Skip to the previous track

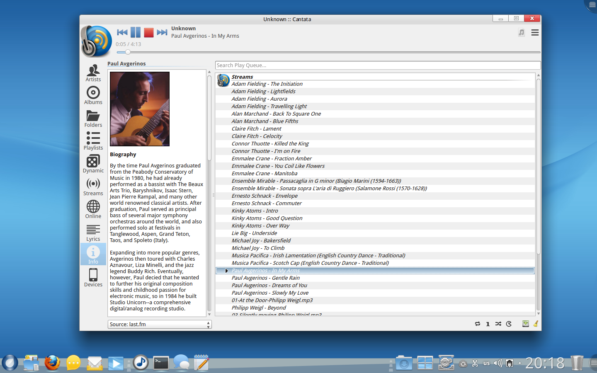tap(122, 32)
